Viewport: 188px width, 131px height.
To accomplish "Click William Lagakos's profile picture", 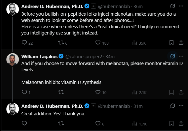I will [12, 60].
